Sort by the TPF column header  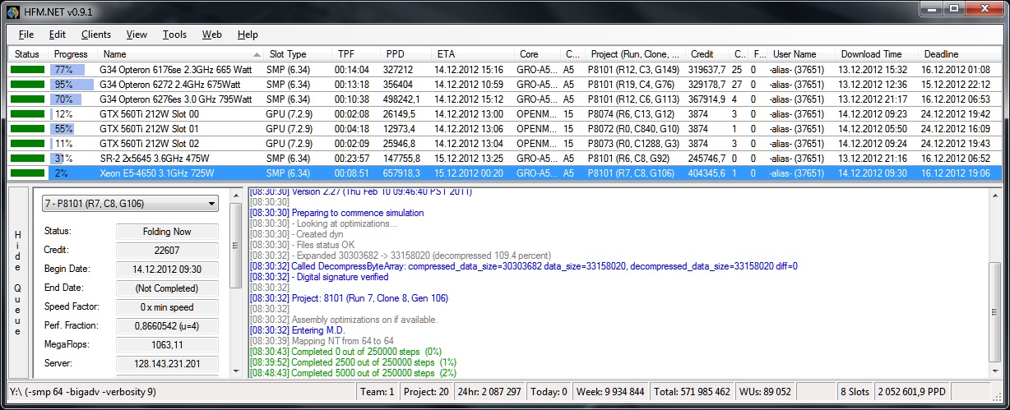(356, 54)
